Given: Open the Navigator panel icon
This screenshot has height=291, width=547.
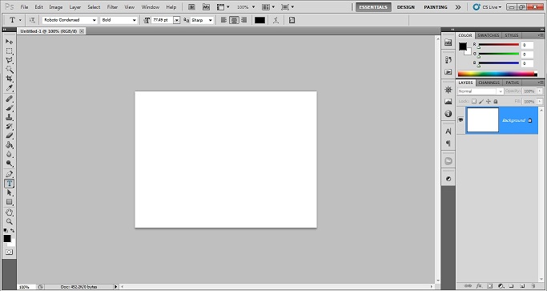Looking at the screenshot, I should pyautogui.click(x=448, y=90).
